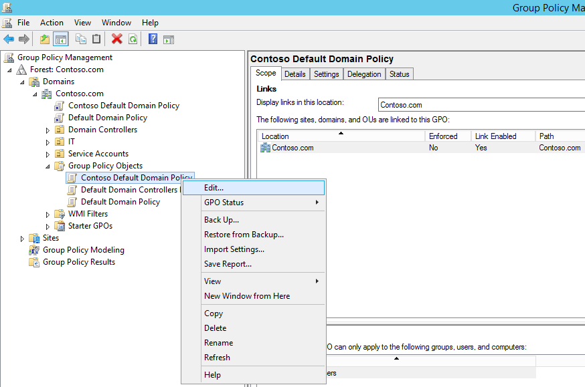The width and height of the screenshot is (585, 387).
Task: Switch to the Delegation tab
Action: pos(364,74)
